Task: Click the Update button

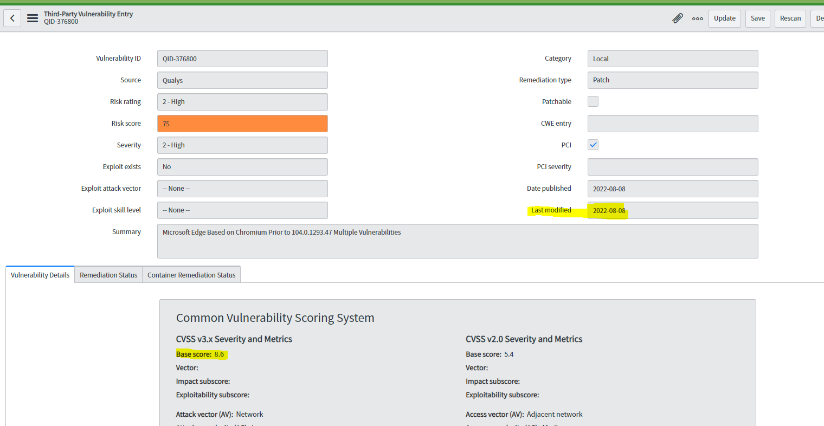Action: click(724, 18)
